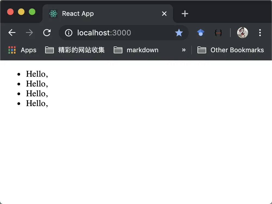Maximize window with the green button
272x204 pixels.
pos(32,12)
